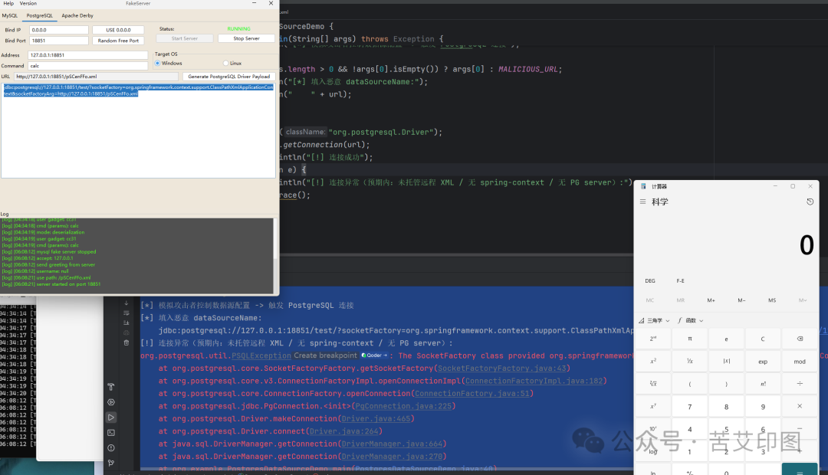The width and height of the screenshot is (828, 475).
Task: Open the Problems tool window icon
Action: coord(111,448)
